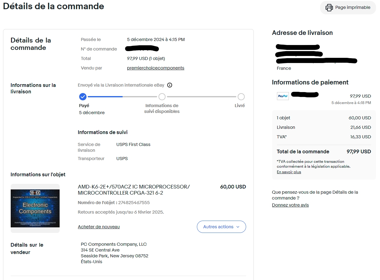The image size is (380, 280).
Task: Click the Livré status circle
Action: (241, 97)
